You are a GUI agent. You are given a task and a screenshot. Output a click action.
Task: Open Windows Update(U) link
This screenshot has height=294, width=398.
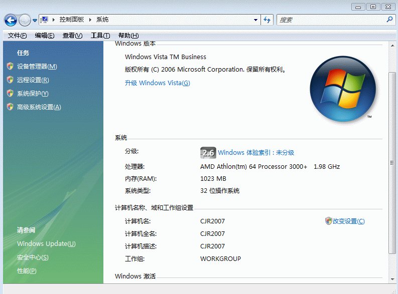click(46, 243)
